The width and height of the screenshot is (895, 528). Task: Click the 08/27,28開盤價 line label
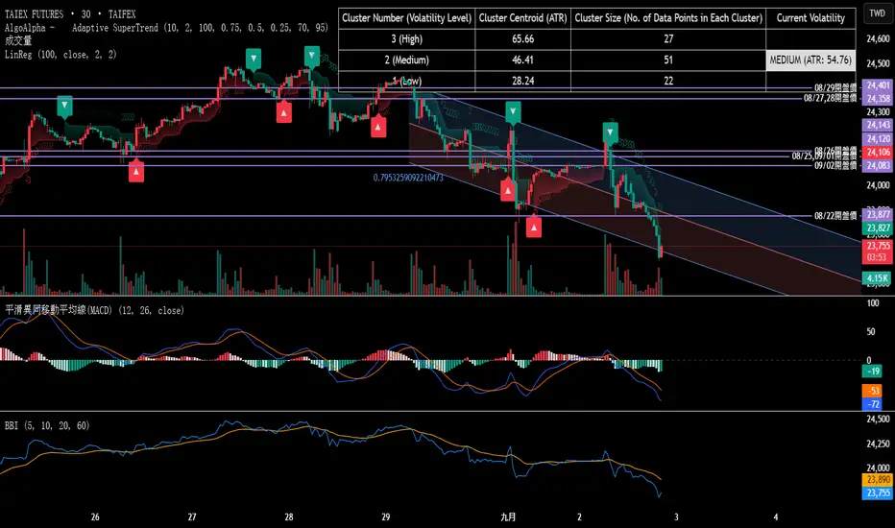[x=831, y=98]
